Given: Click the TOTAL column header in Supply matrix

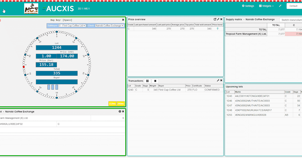Looking at the screenshot, I should pyautogui.click(x=276, y=25).
